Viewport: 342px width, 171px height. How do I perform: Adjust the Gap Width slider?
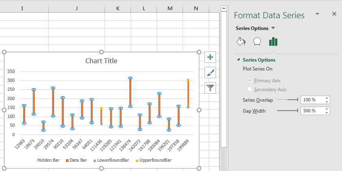288,111
